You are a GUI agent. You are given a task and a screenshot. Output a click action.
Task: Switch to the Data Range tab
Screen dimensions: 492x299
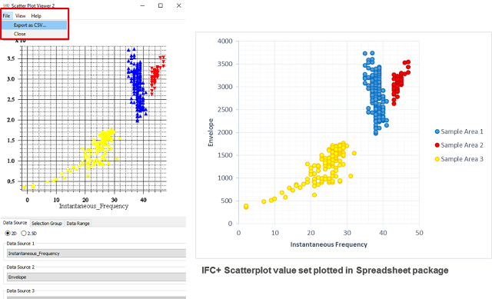(78, 224)
